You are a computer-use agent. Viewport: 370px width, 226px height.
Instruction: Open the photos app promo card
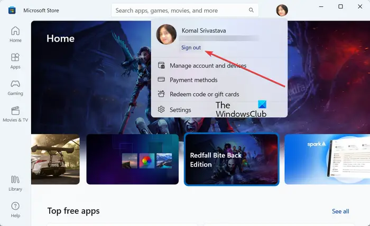coord(132,159)
